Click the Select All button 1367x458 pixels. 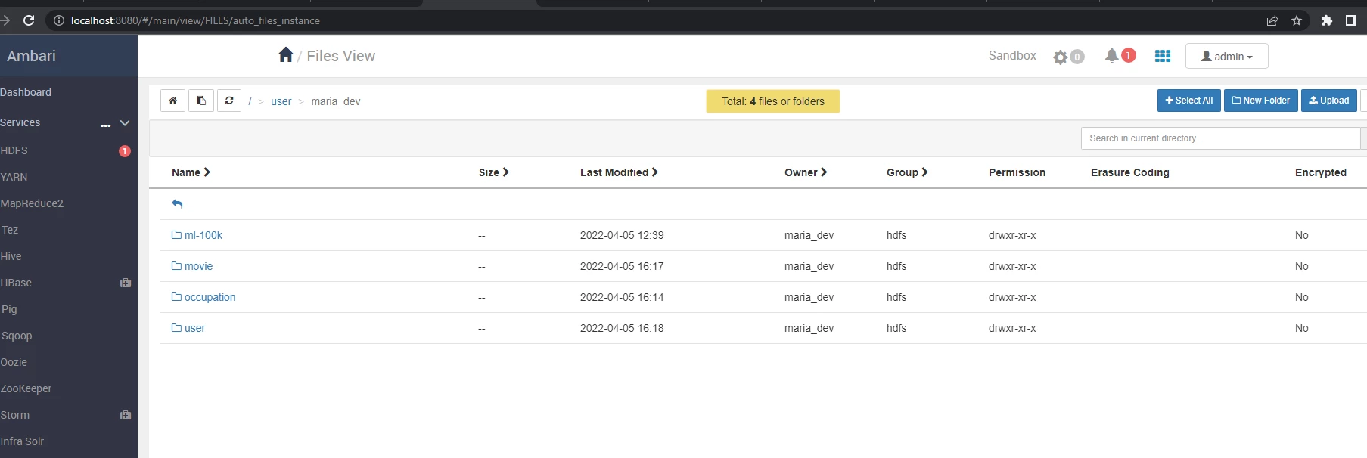[x=1189, y=101]
